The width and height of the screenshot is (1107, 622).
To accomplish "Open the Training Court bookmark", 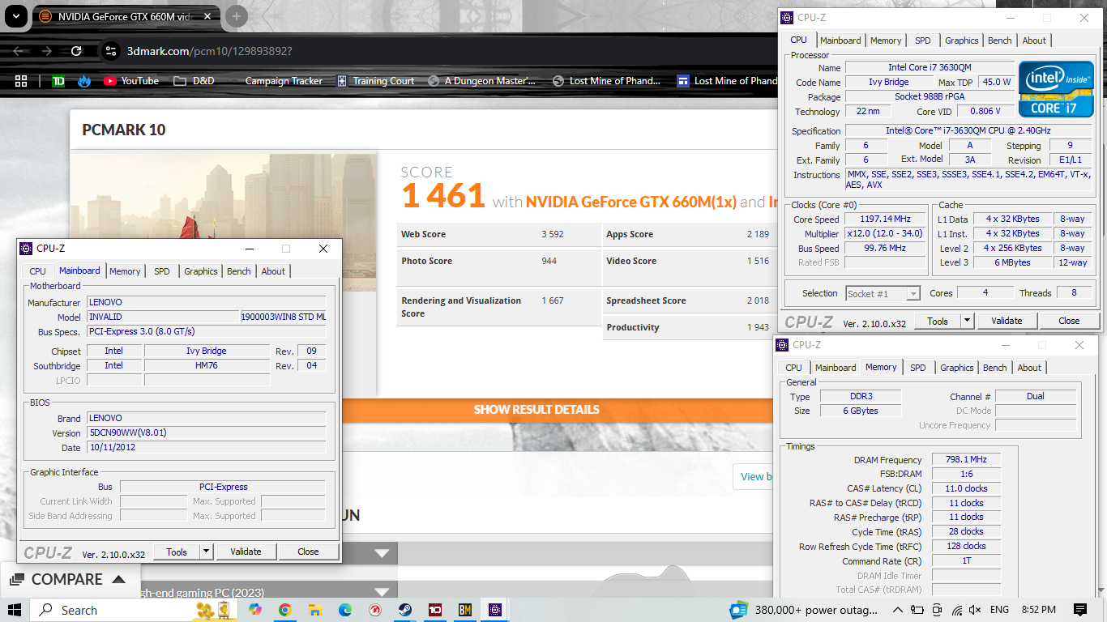I will pyautogui.click(x=376, y=81).
